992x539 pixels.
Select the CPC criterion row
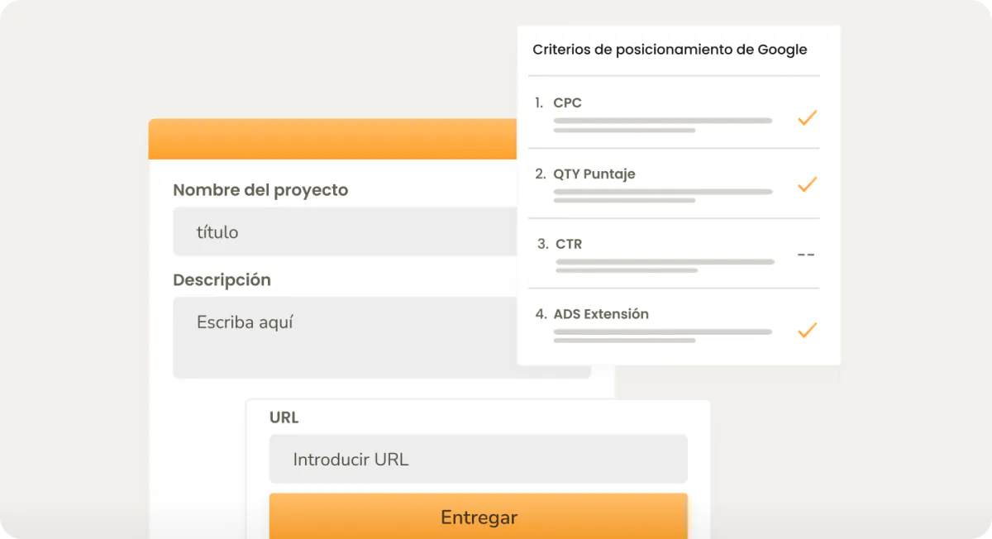tap(674, 113)
